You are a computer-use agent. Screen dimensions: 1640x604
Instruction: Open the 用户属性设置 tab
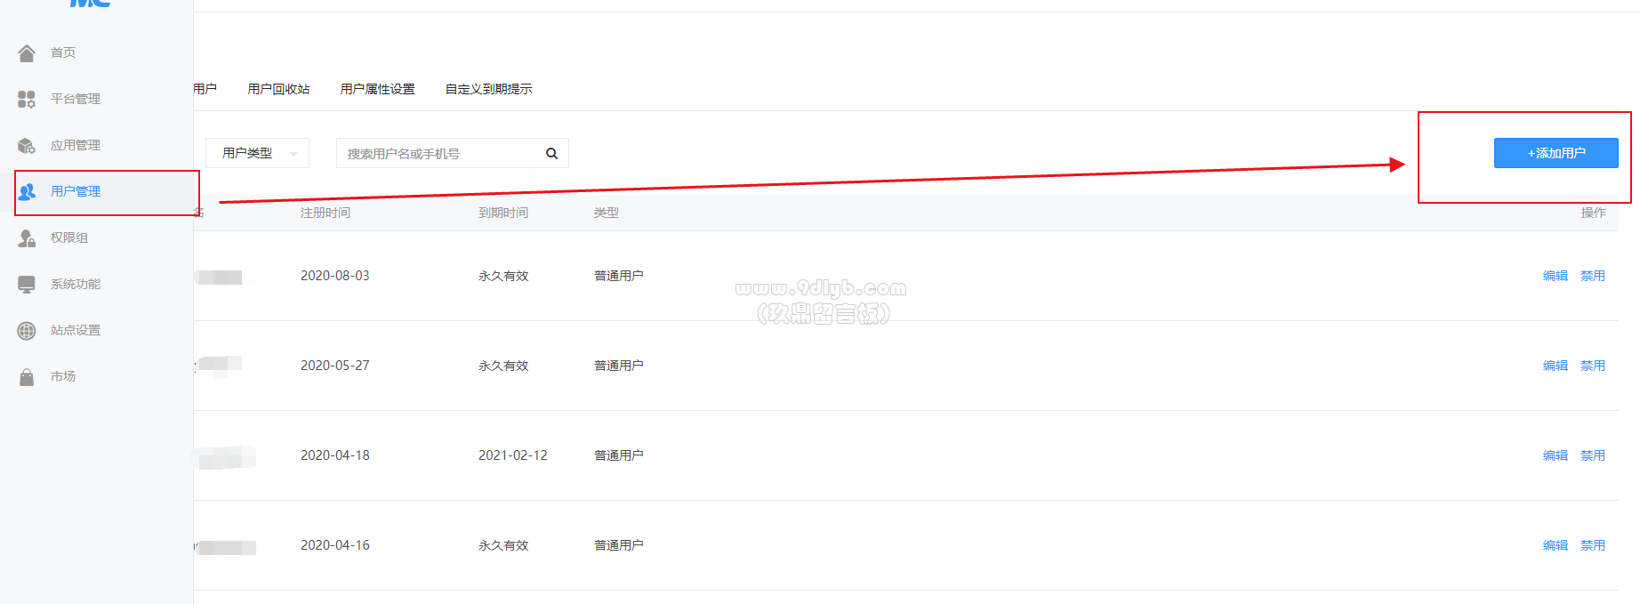[x=377, y=89]
